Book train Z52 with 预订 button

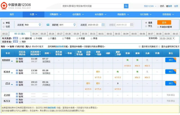coord(171,83)
